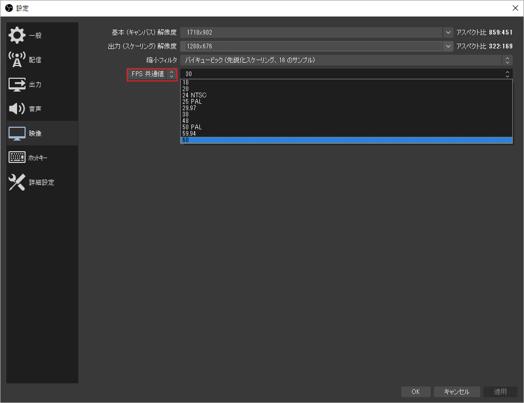Open the 縮小フィルタ downscale filter dropdown
The image size is (524, 403).
346,60
